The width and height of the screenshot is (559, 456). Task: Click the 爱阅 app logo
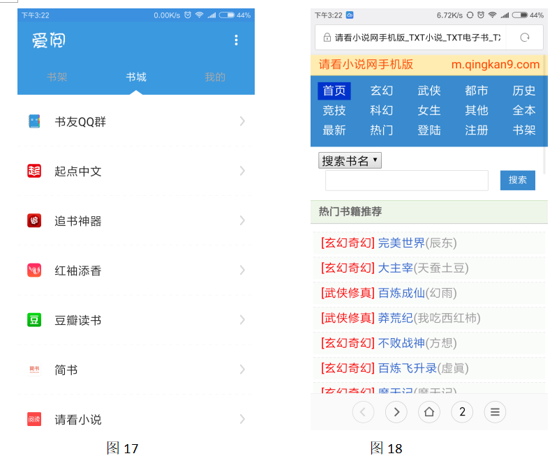pyautogui.click(x=48, y=40)
